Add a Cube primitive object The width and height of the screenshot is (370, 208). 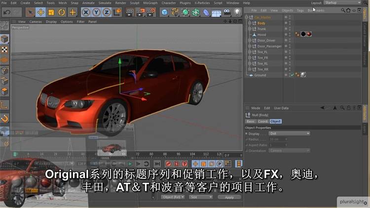(165, 12)
